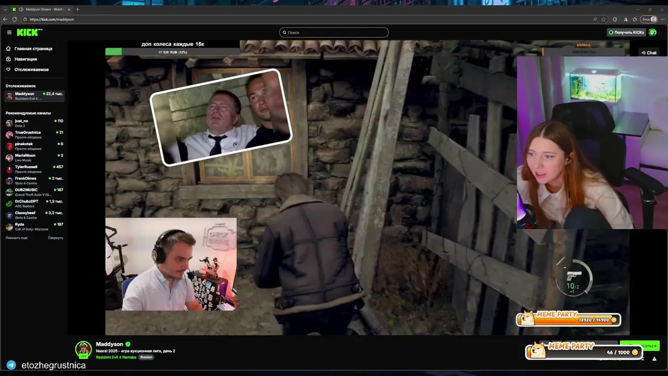Open the Maddyson channel name link
Viewport: 668px width, 376px height.
coord(110,344)
